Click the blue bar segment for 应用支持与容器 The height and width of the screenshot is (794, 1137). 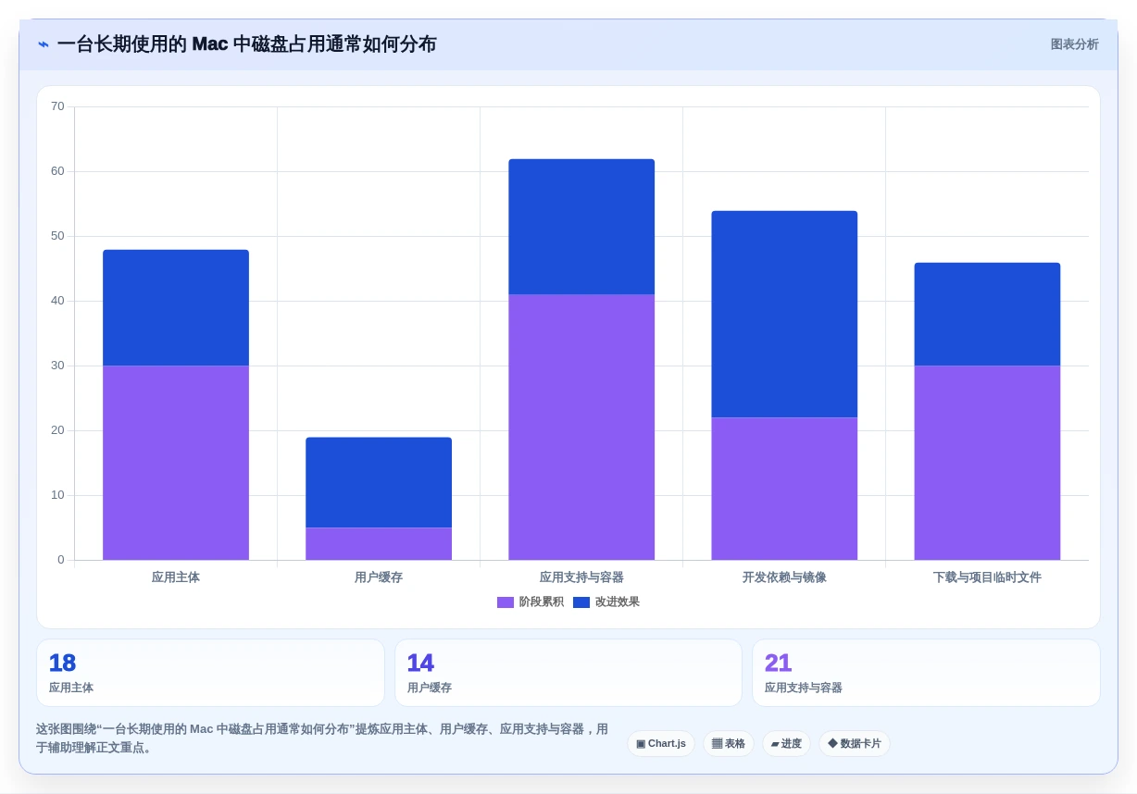(x=581, y=227)
